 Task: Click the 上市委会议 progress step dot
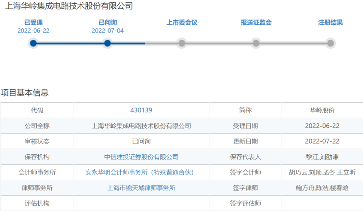(182, 43)
